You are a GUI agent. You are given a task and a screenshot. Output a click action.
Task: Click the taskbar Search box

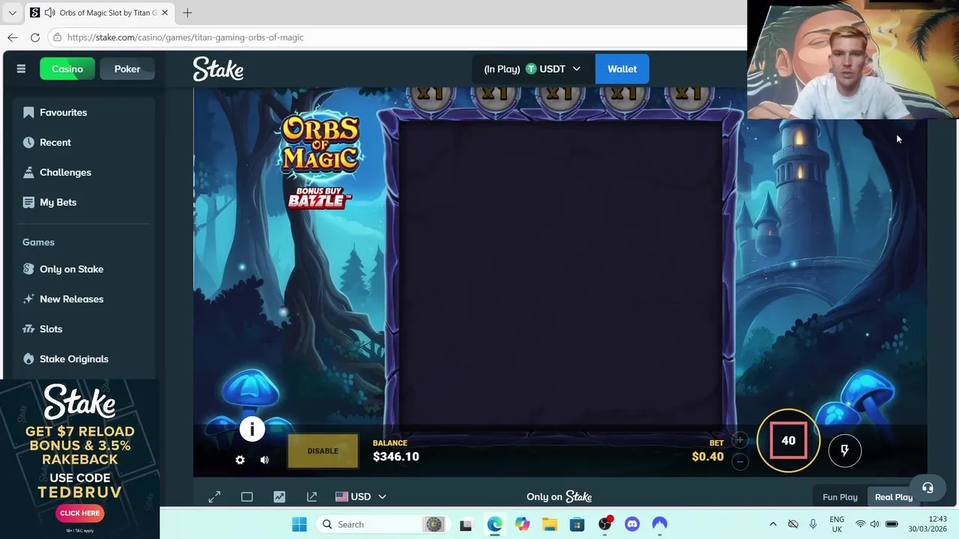381,524
